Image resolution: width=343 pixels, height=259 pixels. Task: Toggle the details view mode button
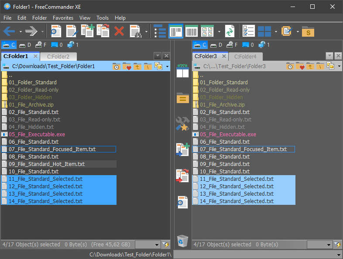click(x=192, y=31)
